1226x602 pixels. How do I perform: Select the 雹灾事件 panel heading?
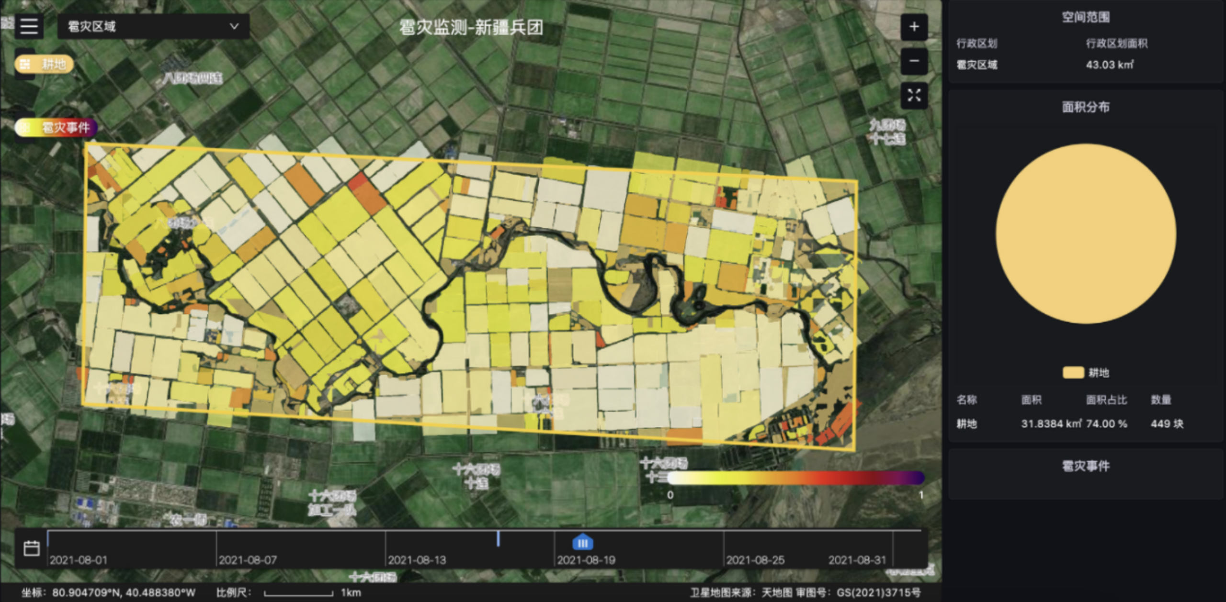pyautogui.click(x=1086, y=466)
